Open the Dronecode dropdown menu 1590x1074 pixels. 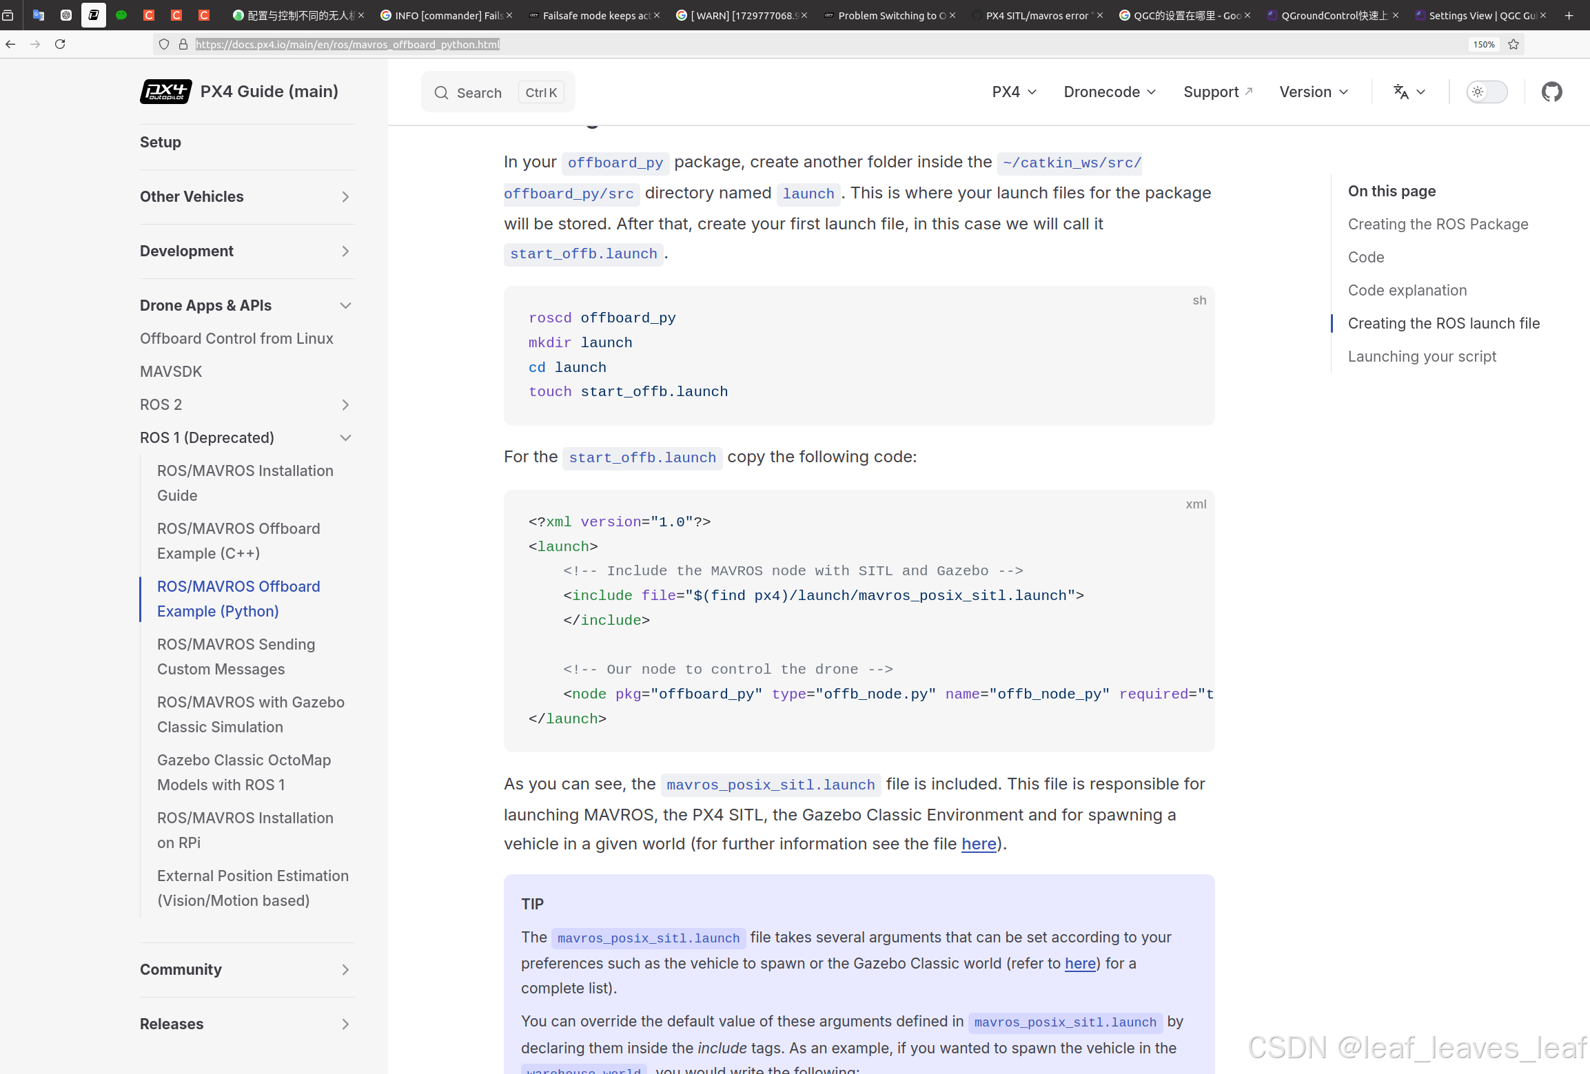pyautogui.click(x=1109, y=92)
